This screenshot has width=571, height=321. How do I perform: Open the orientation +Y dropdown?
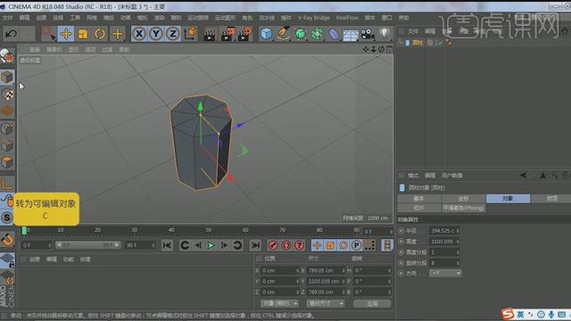(x=445, y=273)
